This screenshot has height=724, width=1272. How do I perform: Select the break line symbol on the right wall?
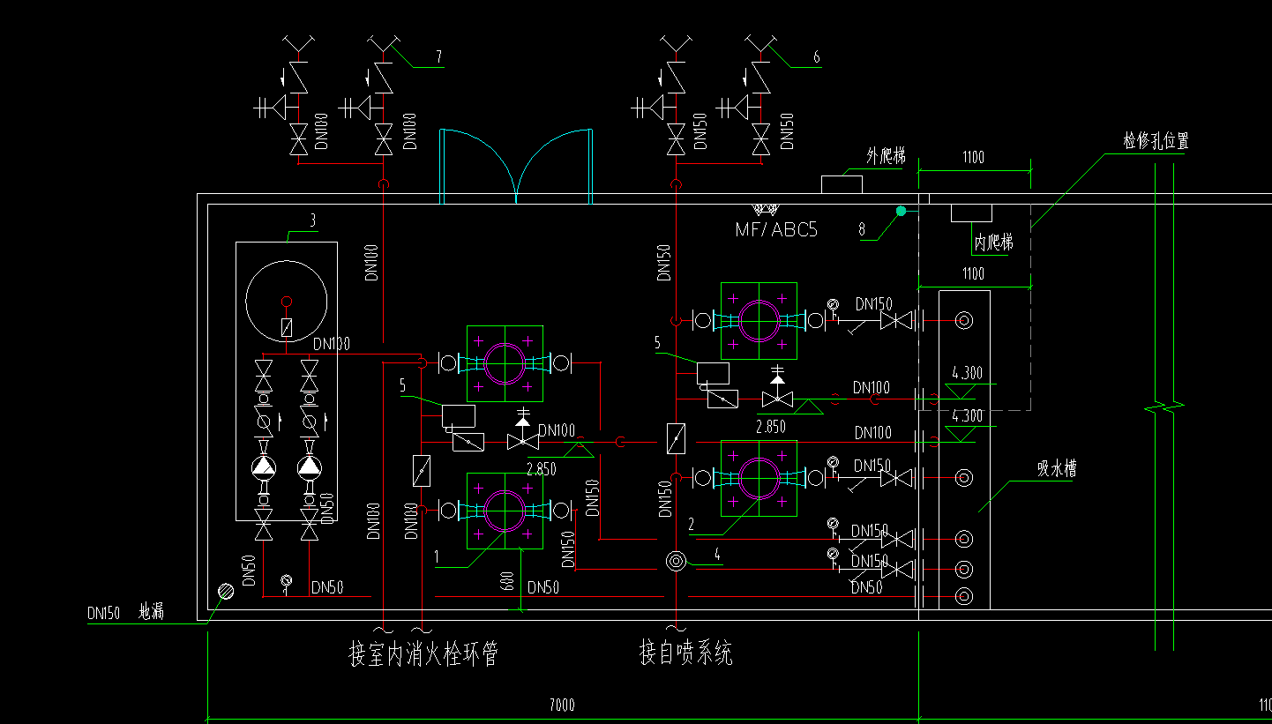coord(1164,407)
